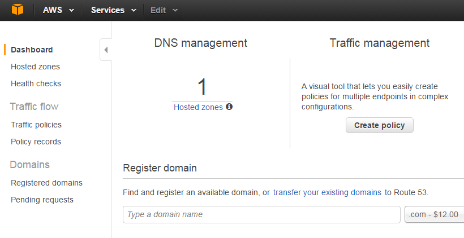Go to Traffic policies in the sidebar
The width and height of the screenshot is (464, 238).
point(36,125)
